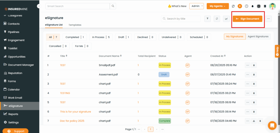The height and width of the screenshot is (133, 280).
Task: Delete the TESTING row
Action: [x=254, y=93]
